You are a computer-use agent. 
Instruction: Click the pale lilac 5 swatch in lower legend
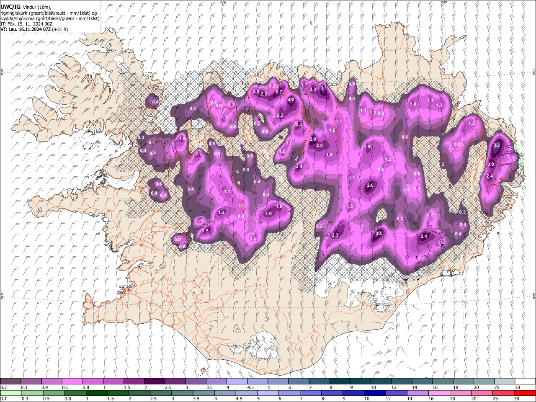pyautogui.click(x=267, y=393)
